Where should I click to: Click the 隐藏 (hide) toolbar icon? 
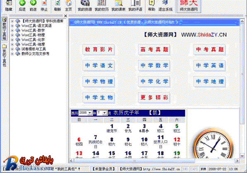pyautogui.click(x=9, y=5)
